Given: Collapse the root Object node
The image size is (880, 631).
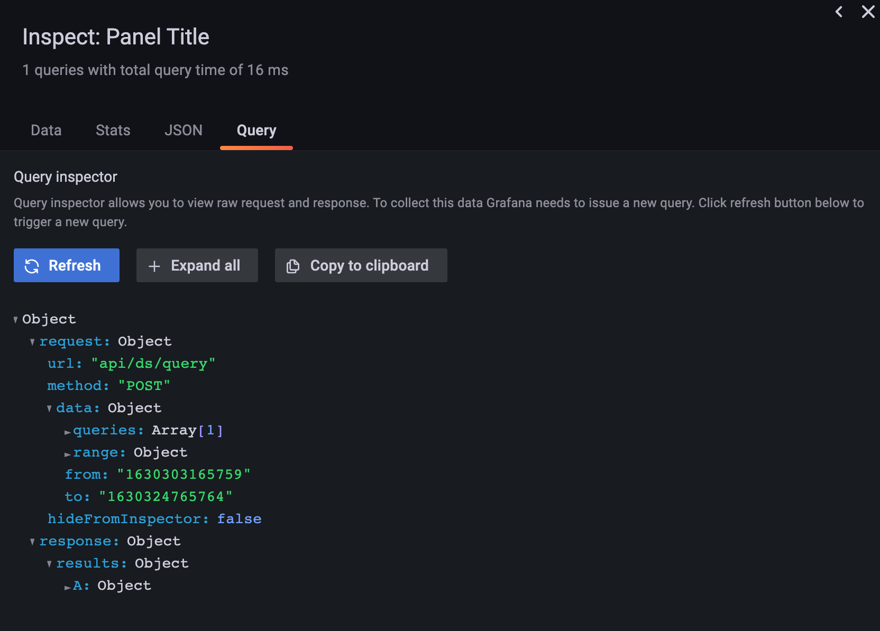Looking at the screenshot, I should [15, 319].
